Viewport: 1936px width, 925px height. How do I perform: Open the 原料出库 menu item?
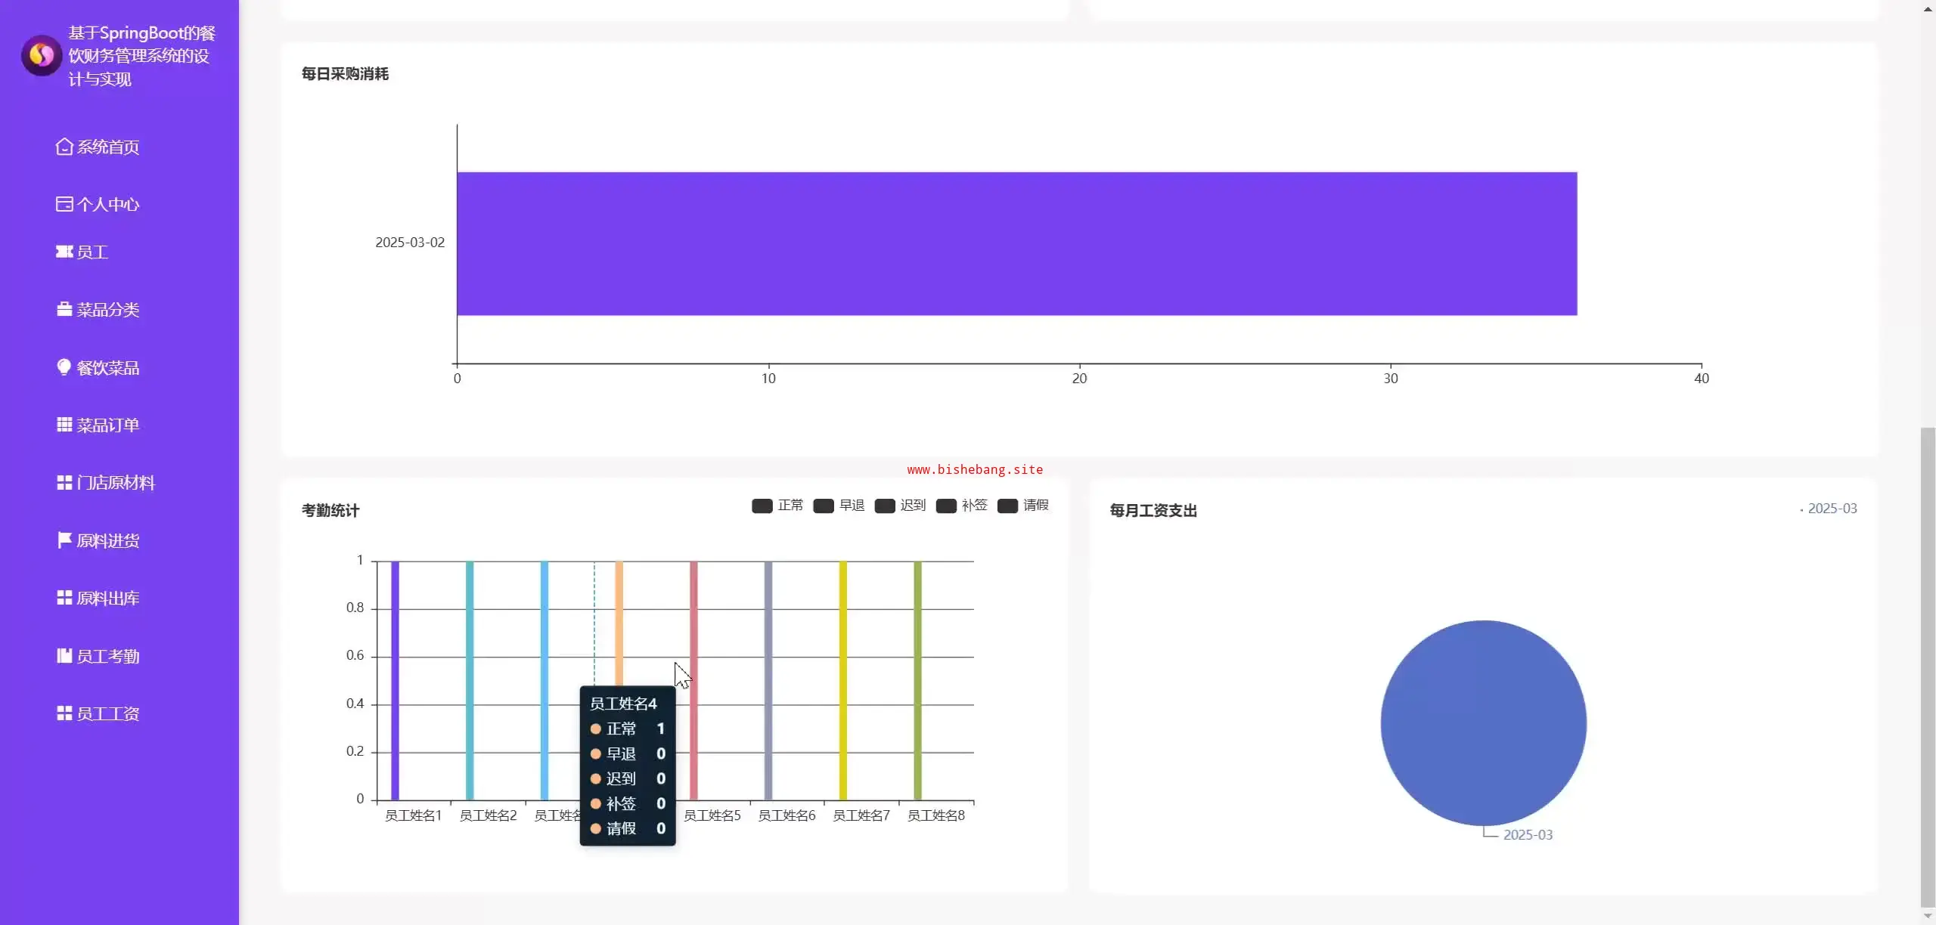107,599
